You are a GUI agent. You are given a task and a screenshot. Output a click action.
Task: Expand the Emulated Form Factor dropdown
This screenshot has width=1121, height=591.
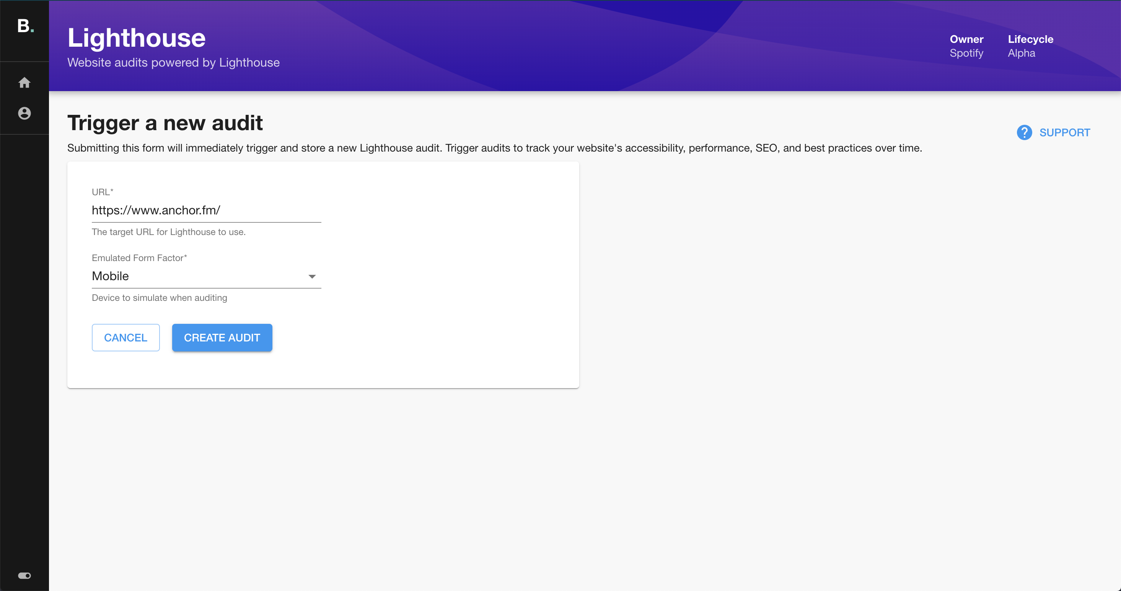313,276
